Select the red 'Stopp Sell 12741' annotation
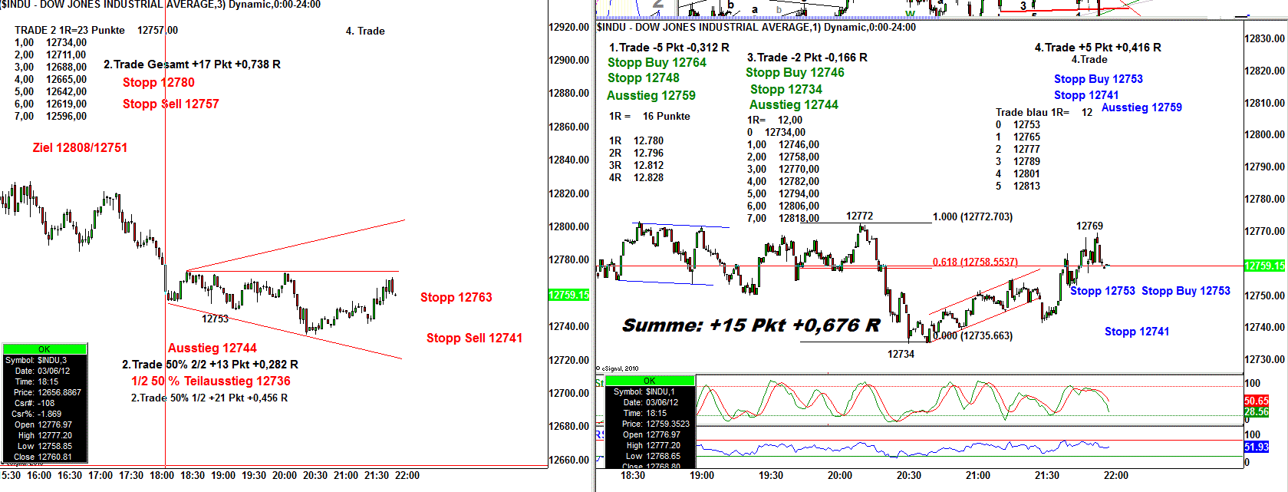Screen dimensions: 1288x492 click(x=474, y=338)
